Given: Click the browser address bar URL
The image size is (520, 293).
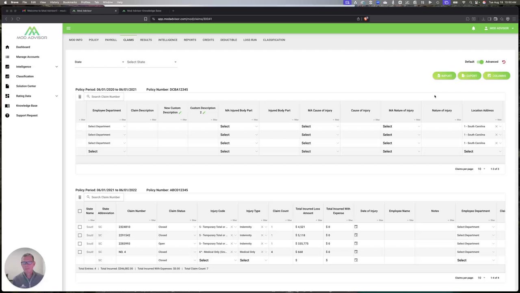Looking at the screenshot, I should coord(185,19).
